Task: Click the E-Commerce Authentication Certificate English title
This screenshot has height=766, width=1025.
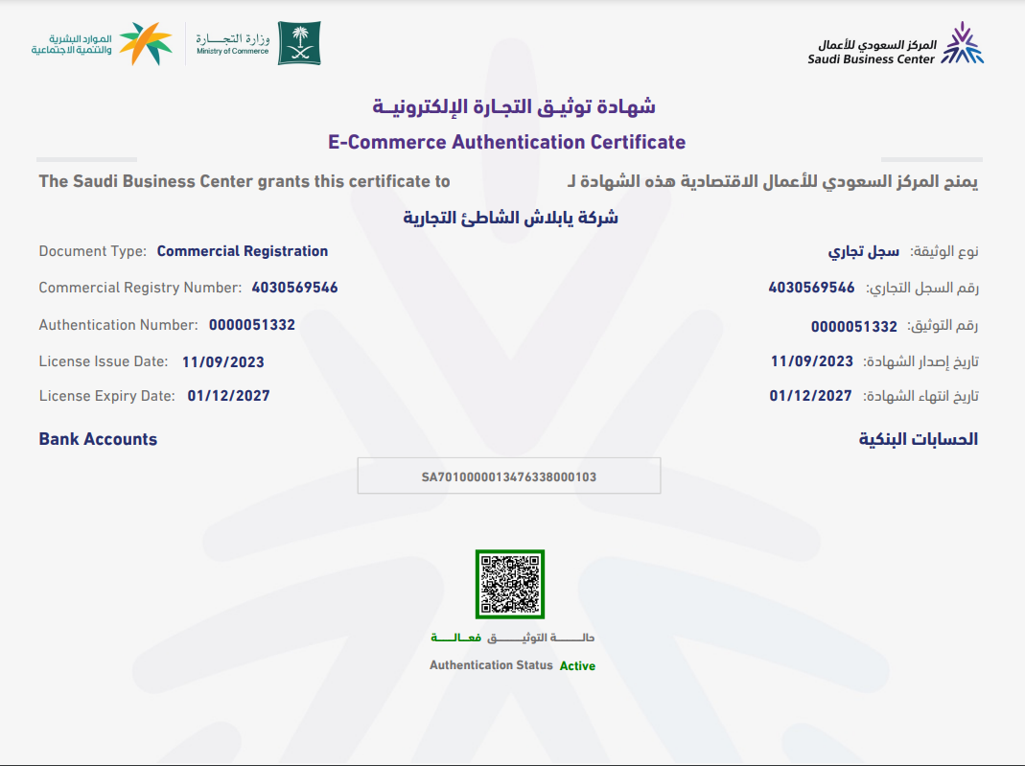Action: 506,143
